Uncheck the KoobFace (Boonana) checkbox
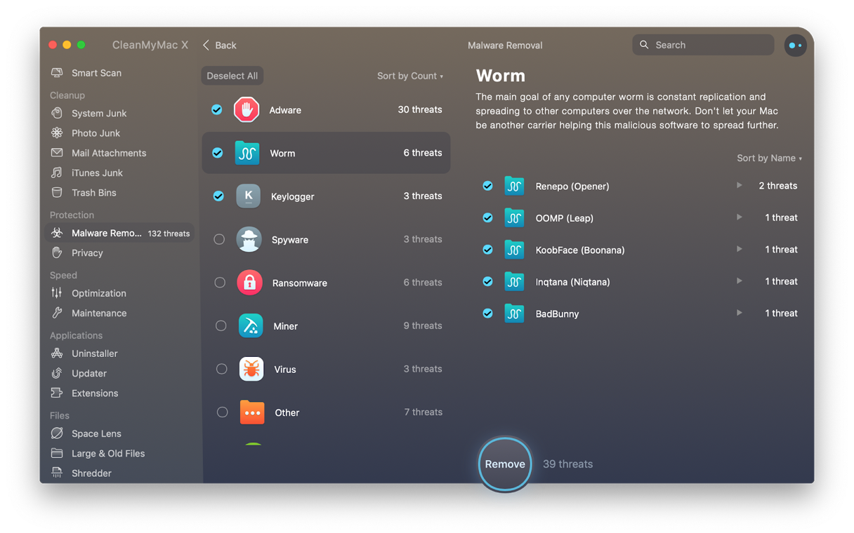This screenshot has width=854, height=533. [487, 249]
